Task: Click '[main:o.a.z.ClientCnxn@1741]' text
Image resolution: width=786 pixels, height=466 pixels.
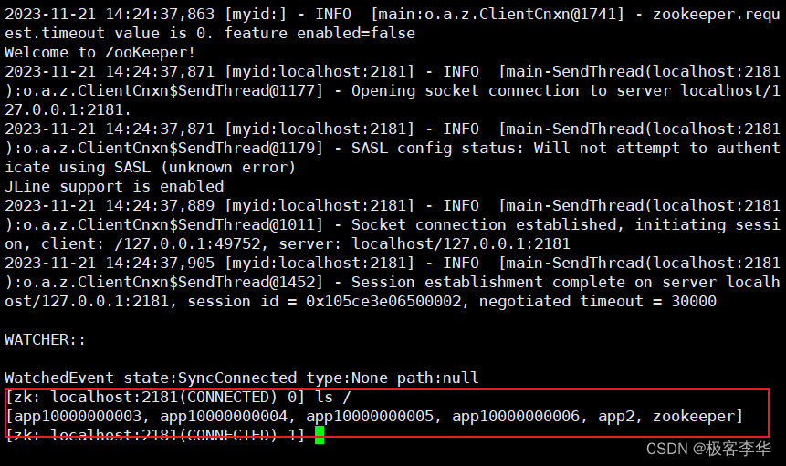Action: tap(498, 14)
